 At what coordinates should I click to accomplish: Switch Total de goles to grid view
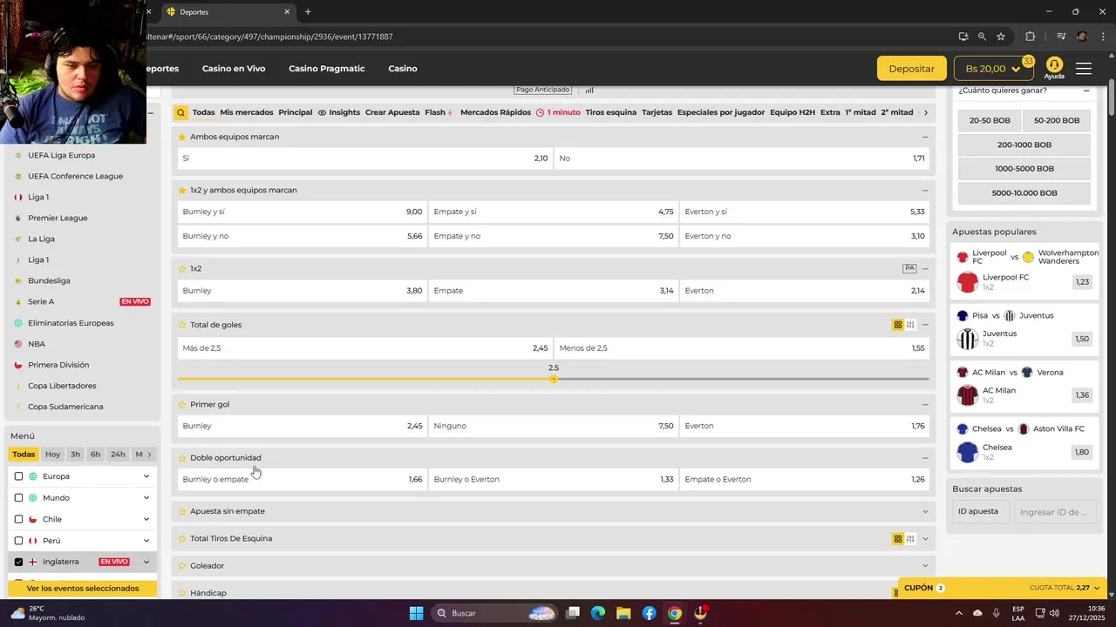(898, 325)
